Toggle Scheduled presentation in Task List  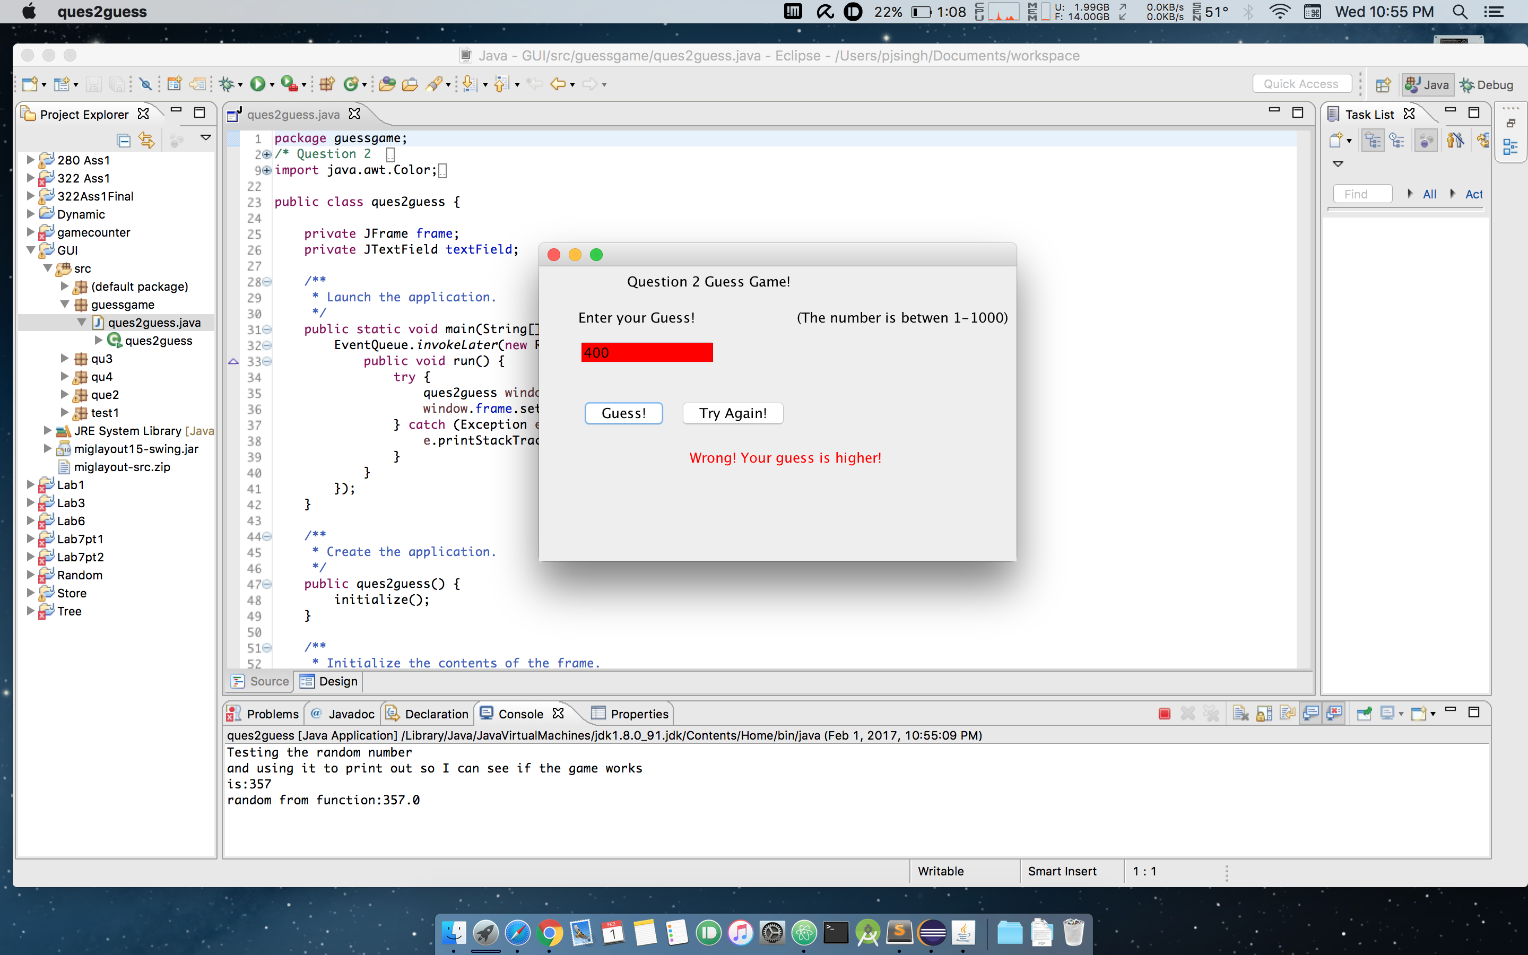click(x=1396, y=140)
